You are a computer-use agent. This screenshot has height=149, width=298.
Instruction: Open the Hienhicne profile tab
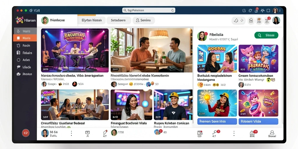tap(57, 20)
